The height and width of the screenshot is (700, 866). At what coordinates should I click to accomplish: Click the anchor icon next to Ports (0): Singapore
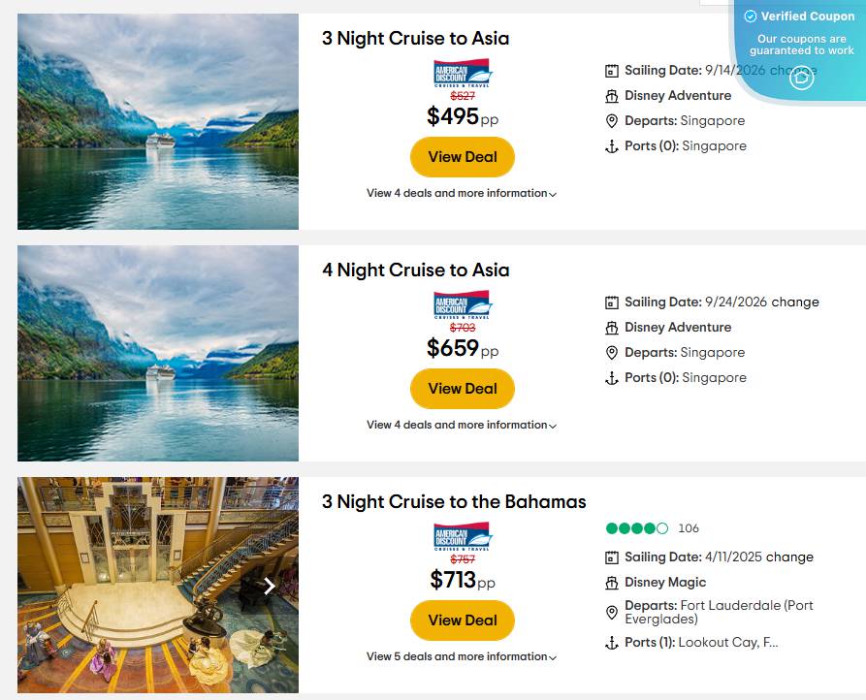coord(611,145)
